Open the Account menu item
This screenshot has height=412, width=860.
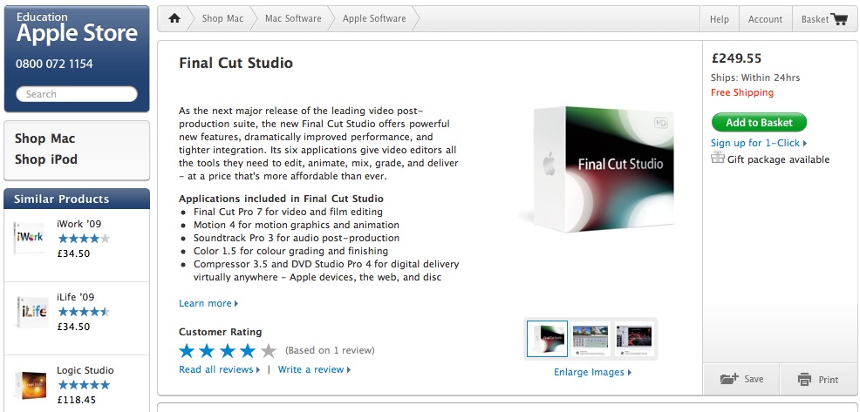765,19
